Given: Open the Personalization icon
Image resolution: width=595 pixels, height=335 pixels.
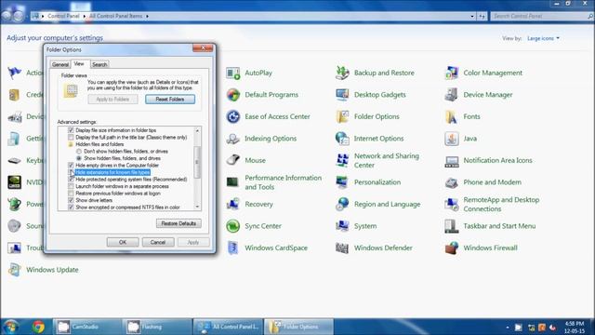Looking at the screenshot, I should tap(342, 182).
